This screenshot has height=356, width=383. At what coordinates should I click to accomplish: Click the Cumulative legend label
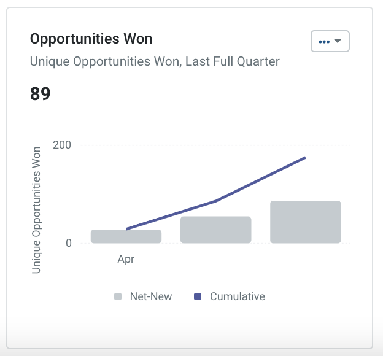pyautogui.click(x=238, y=296)
